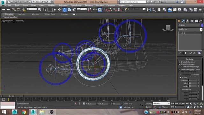Toggle Enable In Viewport checkbox
The height and width of the screenshot is (115, 204).
(179, 64)
